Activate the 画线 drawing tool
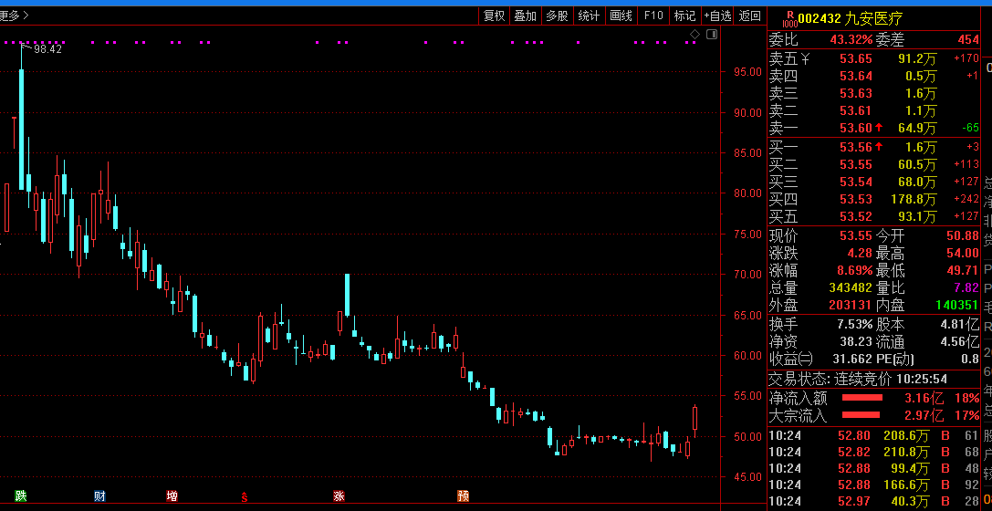 [x=621, y=16]
